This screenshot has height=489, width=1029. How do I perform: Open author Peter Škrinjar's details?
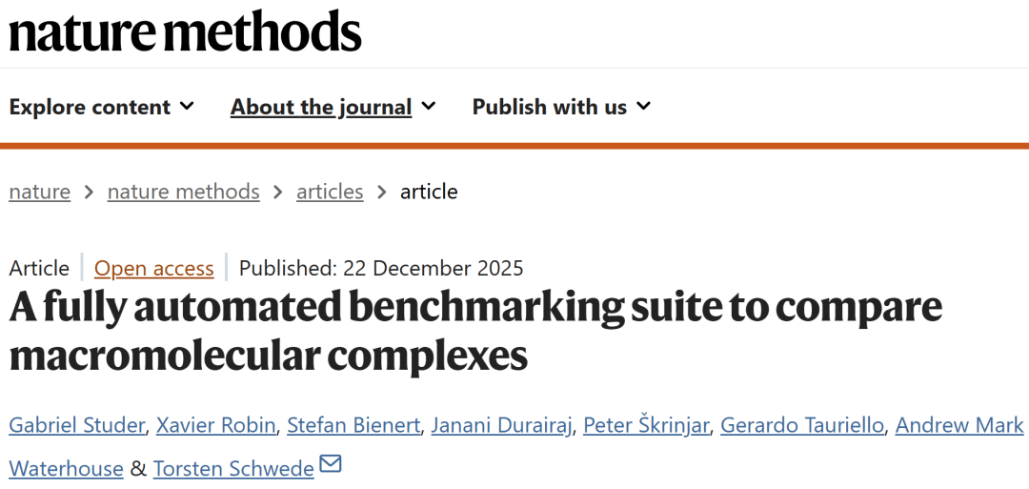coord(646,425)
